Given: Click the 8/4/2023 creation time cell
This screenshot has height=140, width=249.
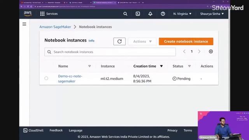Looking at the screenshot, I should (x=142, y=79).
